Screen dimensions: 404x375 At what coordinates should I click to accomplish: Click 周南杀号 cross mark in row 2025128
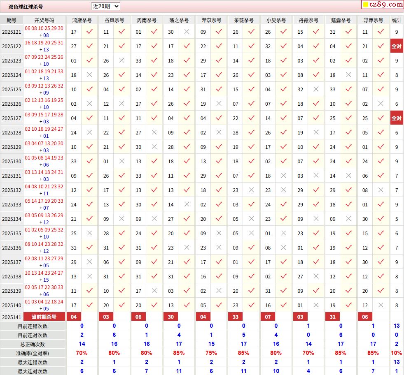[x=154, y=132]
